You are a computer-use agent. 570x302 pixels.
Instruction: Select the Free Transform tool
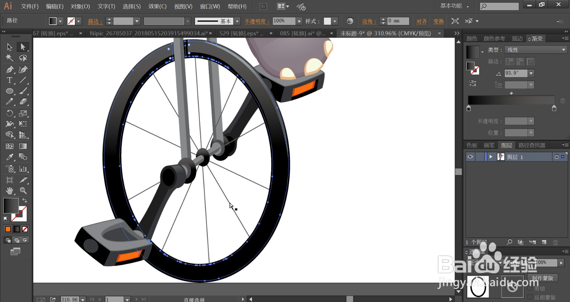tap(23, 124)
